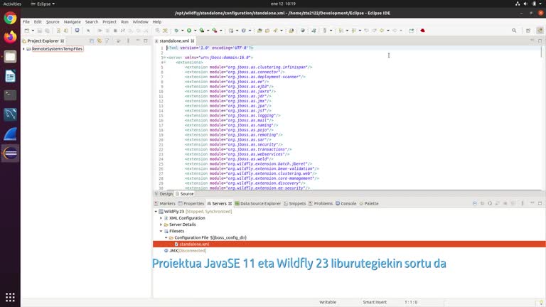
Task: Minimize the Project Explorer view
Action: tap(138, 41)
